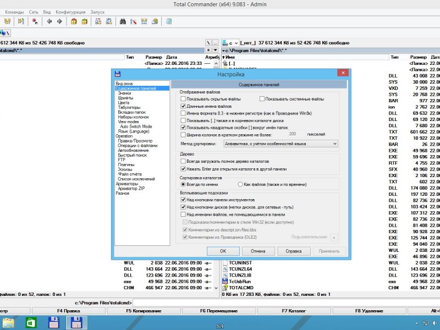Click the 'Отмена' button

(258, 251)
